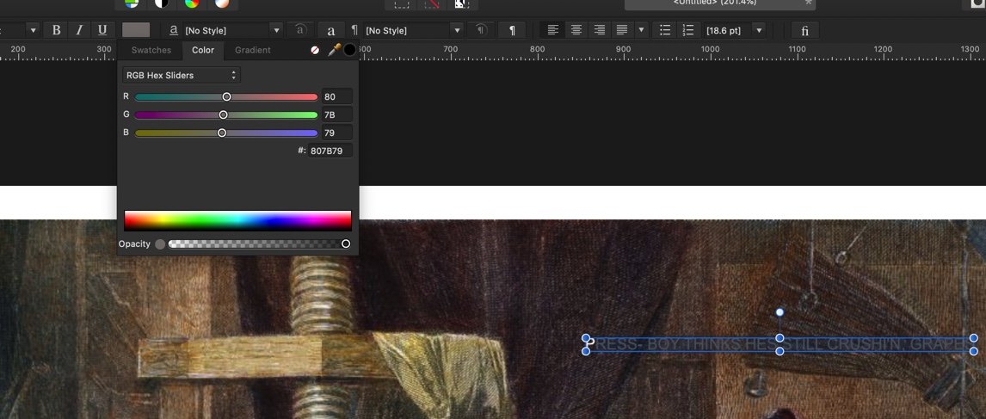The image size is (986, 419).
Task: Click the red channel slider
Action: coord(226,97)
